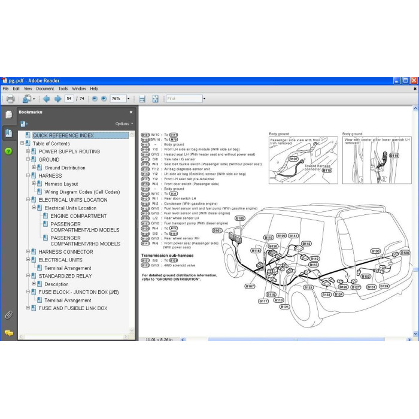Close the Bookmarks panel
Viewport: 419px width, 419px height.
(131, 113)
